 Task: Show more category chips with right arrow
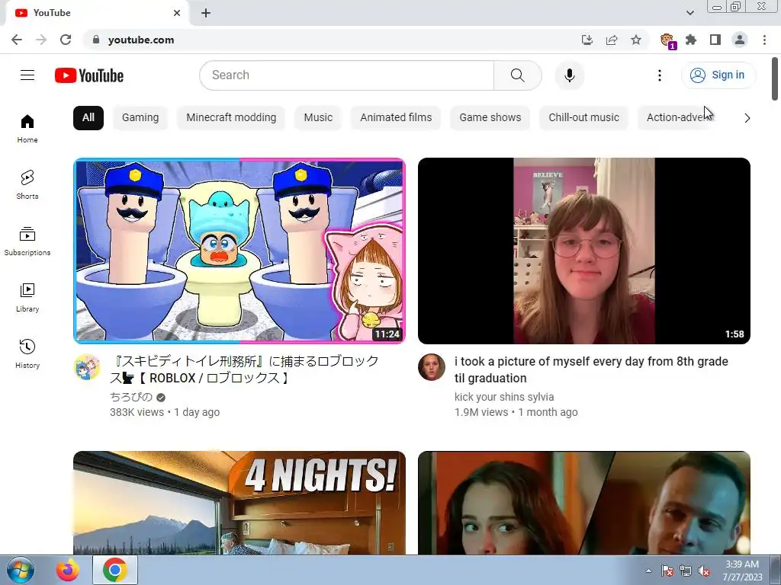(747, 118)
